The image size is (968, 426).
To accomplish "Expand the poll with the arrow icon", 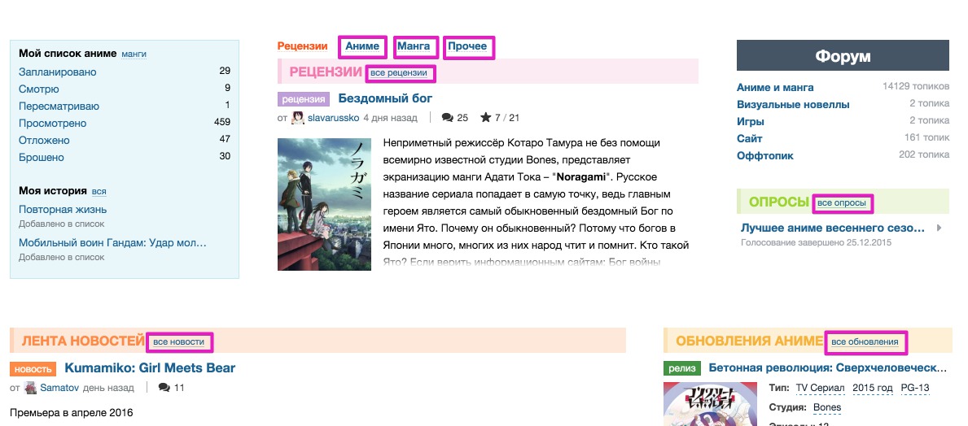I will (939, 228).
